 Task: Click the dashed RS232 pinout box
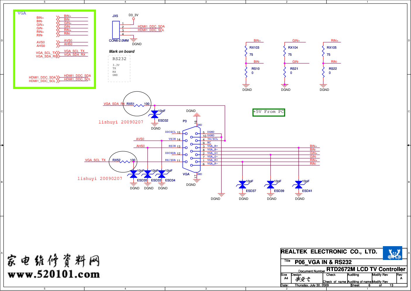(119, 69)
